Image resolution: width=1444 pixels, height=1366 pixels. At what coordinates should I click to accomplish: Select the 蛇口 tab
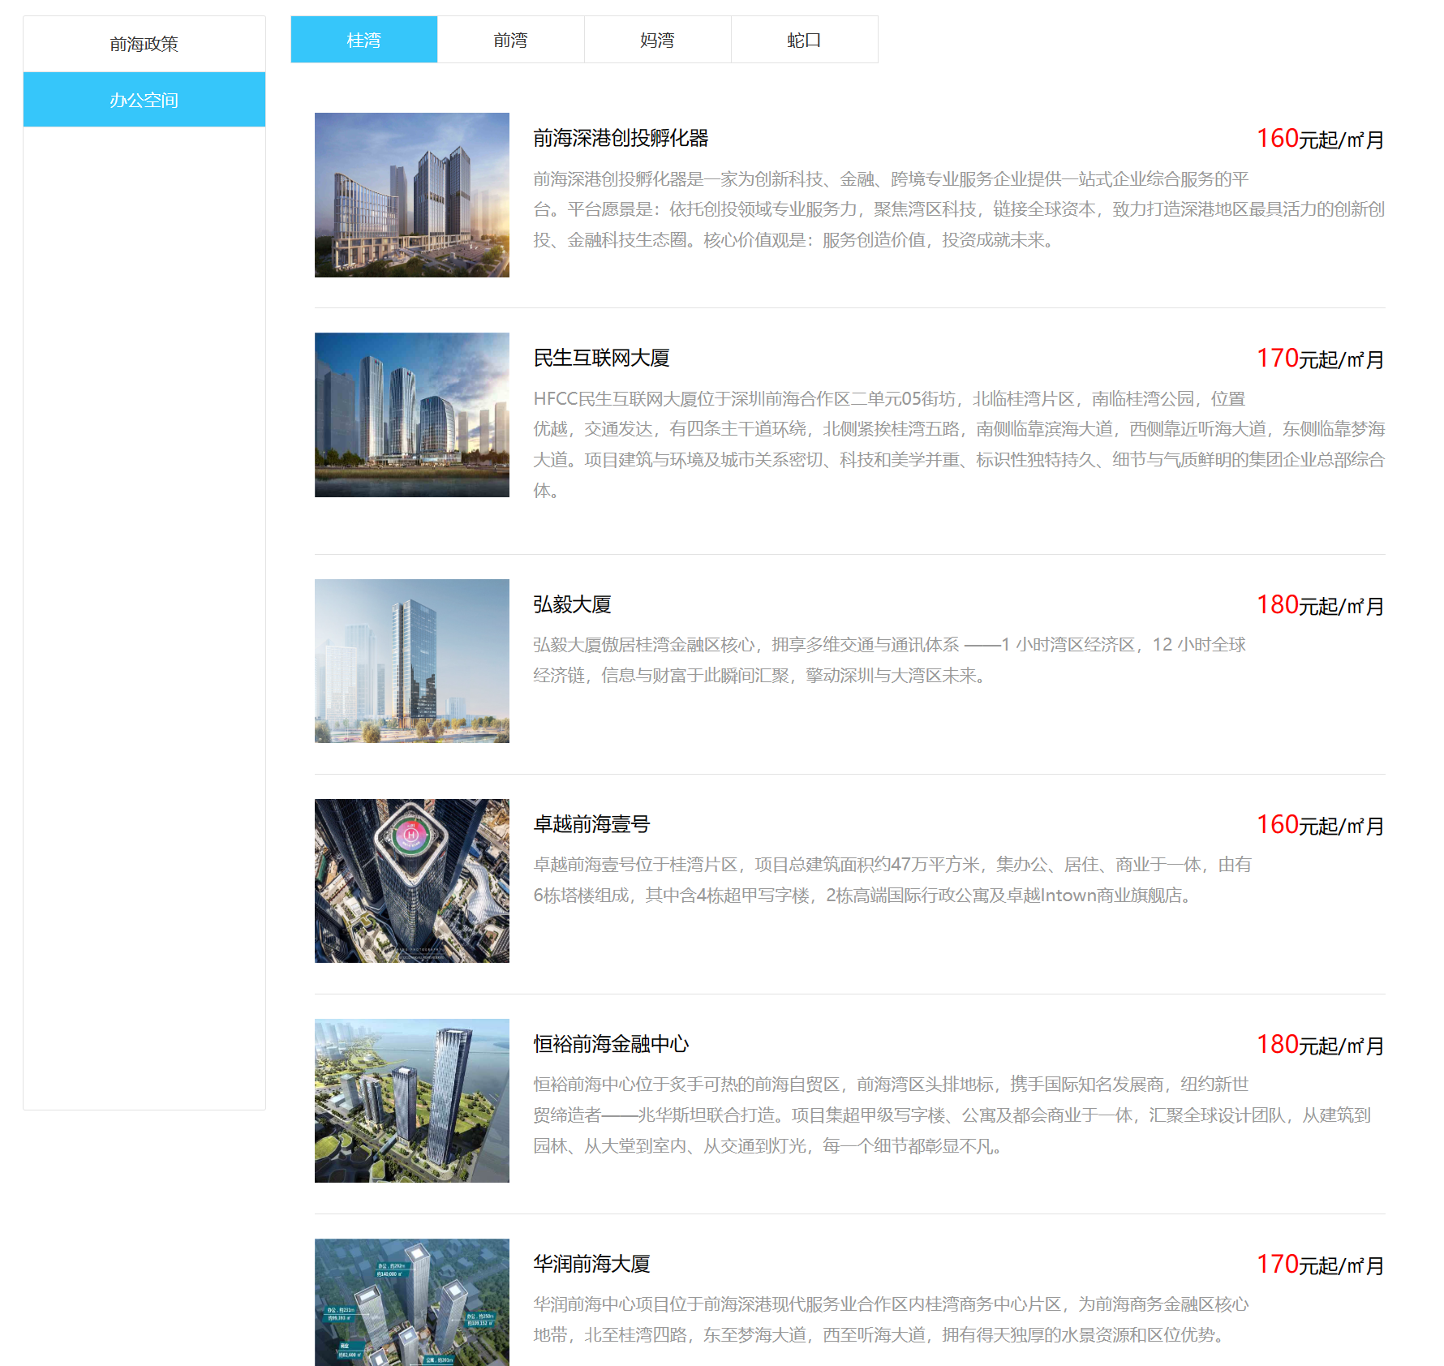pos(805,39)
